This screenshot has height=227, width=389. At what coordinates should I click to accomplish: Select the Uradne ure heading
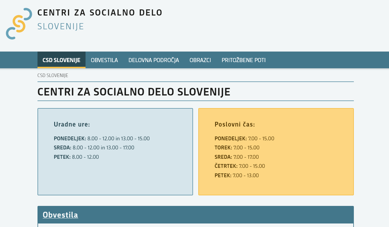pos(72,124)
